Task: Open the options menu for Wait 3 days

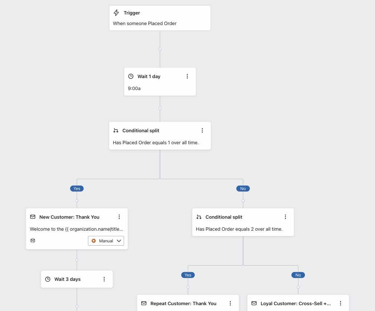Action: [104, 279]
